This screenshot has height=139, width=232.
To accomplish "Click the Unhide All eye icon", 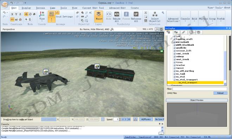I will point(117,14).
